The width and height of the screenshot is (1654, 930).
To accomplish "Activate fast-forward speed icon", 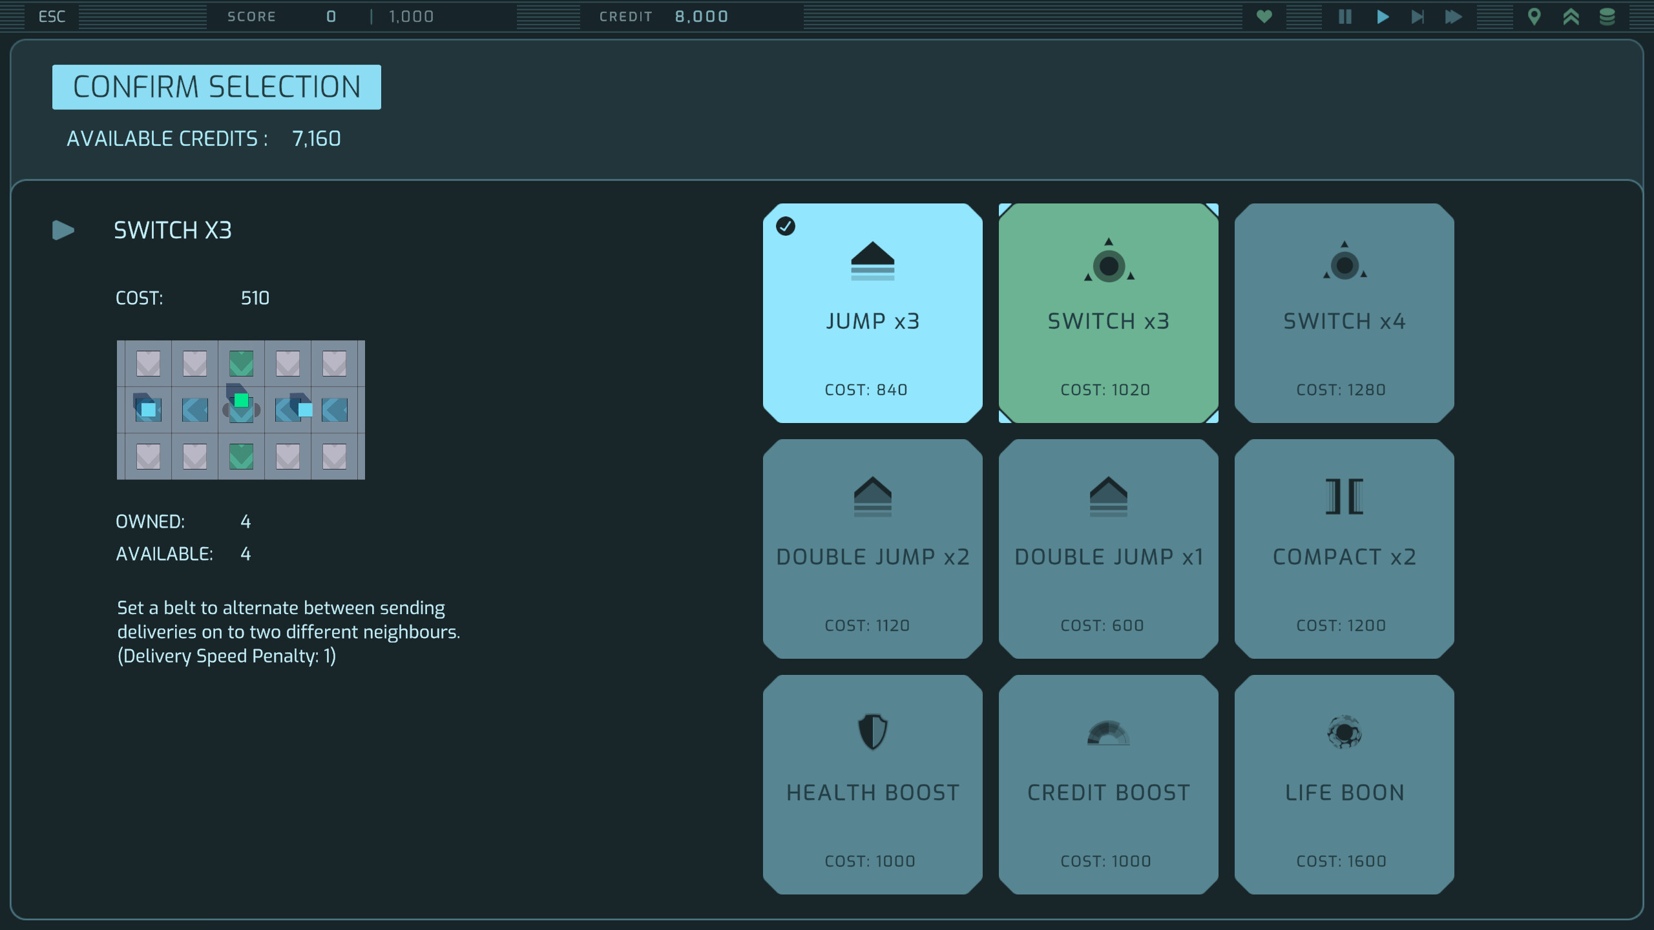I will click(x=1454, y=17).
